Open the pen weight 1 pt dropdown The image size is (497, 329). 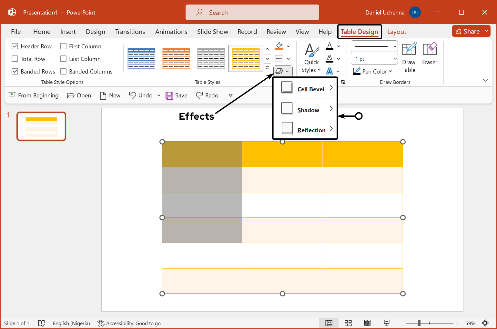pos(374,59)
